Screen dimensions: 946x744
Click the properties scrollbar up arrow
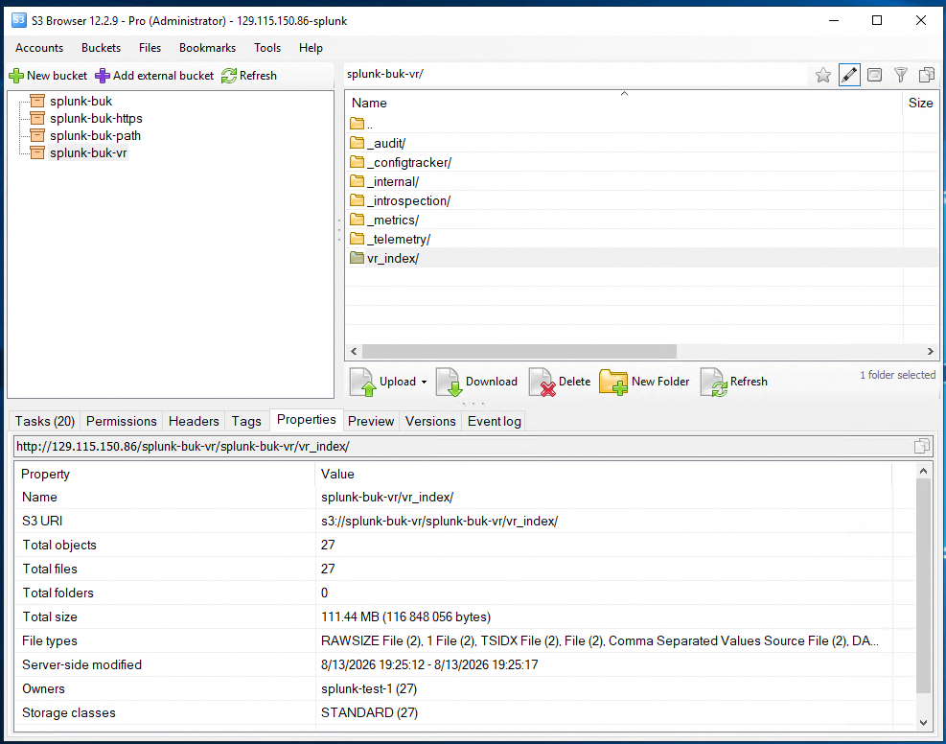923,471
